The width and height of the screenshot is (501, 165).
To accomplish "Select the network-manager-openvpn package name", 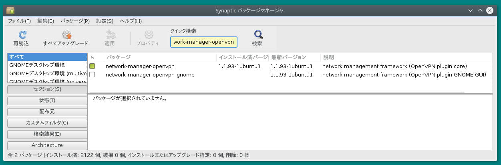I will coord(140,66).
